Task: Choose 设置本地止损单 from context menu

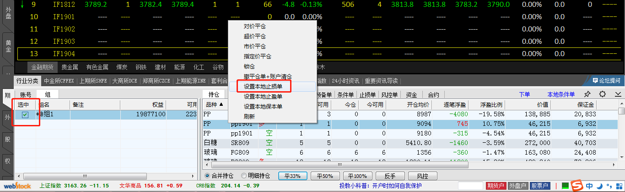Action: click(x=263, y=86)
